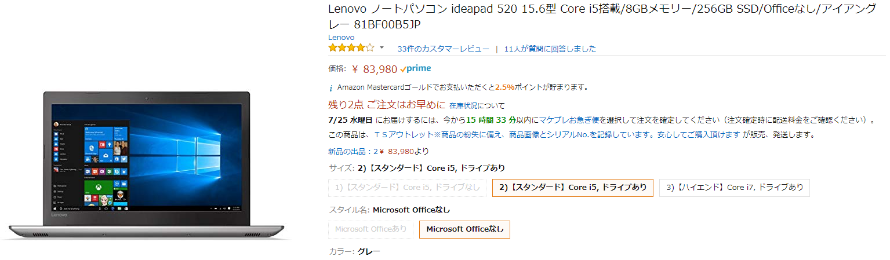Click the info icon before Amazon Mastercard
This screenshot has height=260, width=890.
pos(331,88)
